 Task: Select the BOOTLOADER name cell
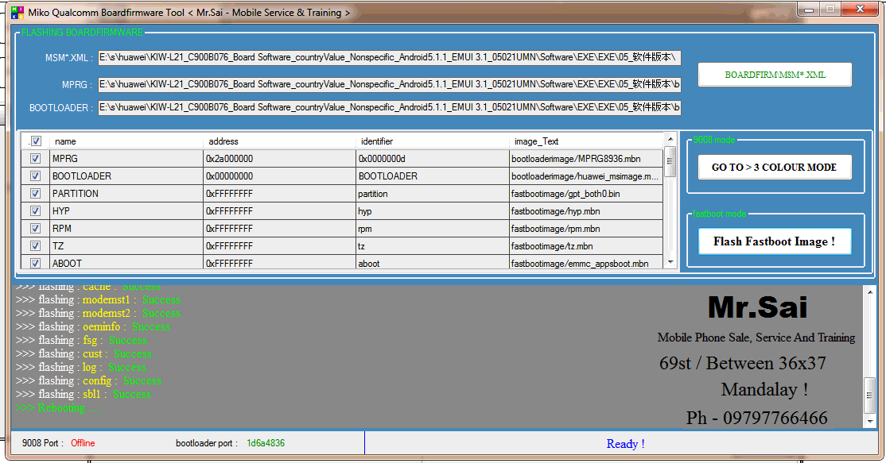coord(126,176)
